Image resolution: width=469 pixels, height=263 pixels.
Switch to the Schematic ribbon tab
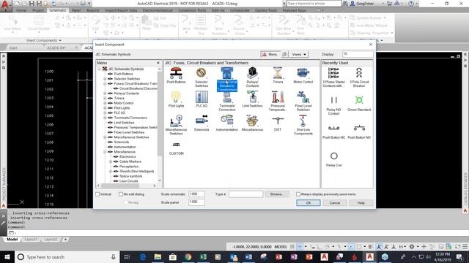tap(57, 10)
